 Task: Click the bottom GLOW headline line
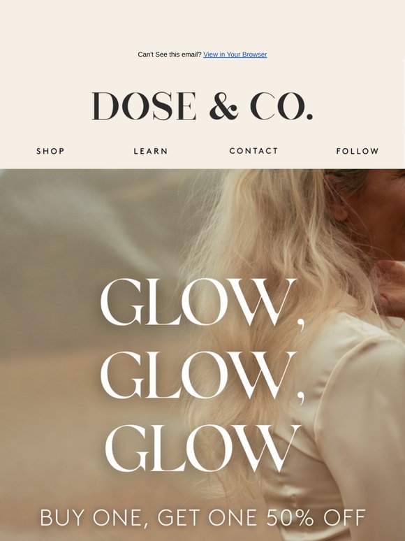coord(202,448)
